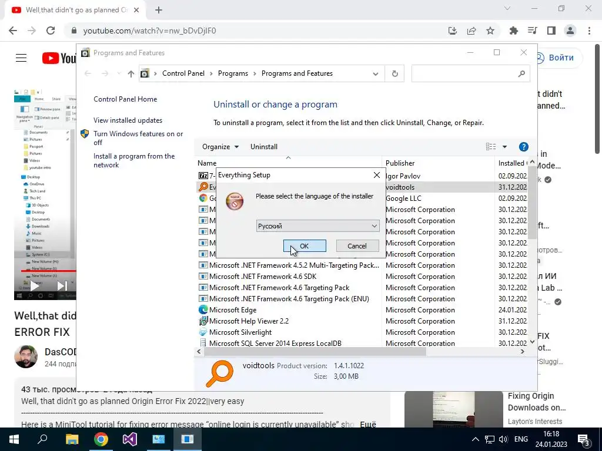602x451 pixels.
Task: Refresh the Programs and Features list
Action: pyautogui.click(x=394, y=73)
